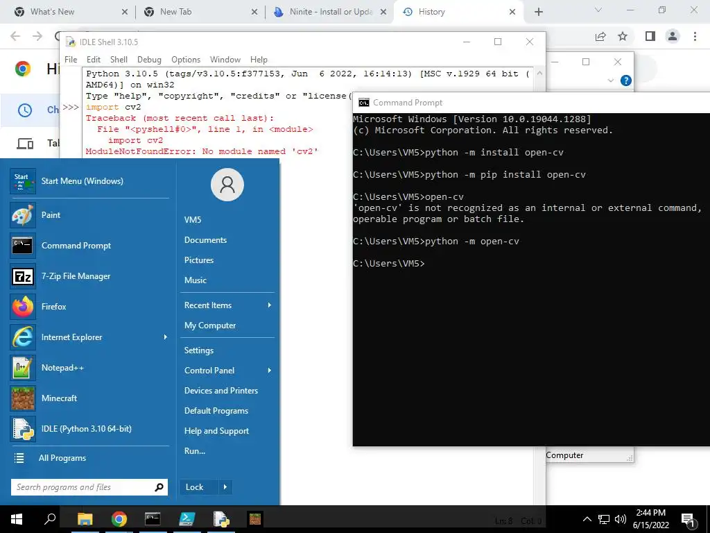The image size is (710, 533).
Task: Switch to Python IDLE taskbar icon
Action: [x=221, y=519]
